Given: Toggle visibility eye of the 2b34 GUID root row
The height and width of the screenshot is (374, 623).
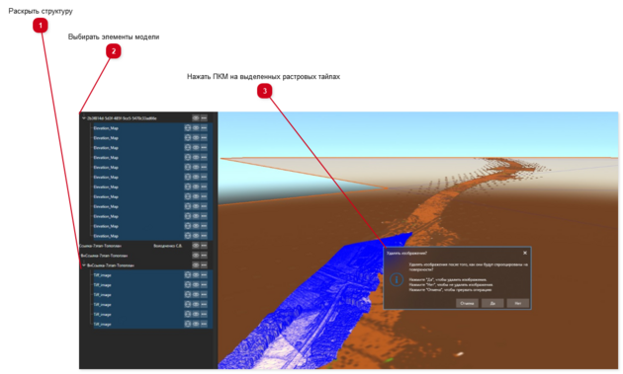Looking at the screenshot, I should pyautogui.click(x=196, y=118).
